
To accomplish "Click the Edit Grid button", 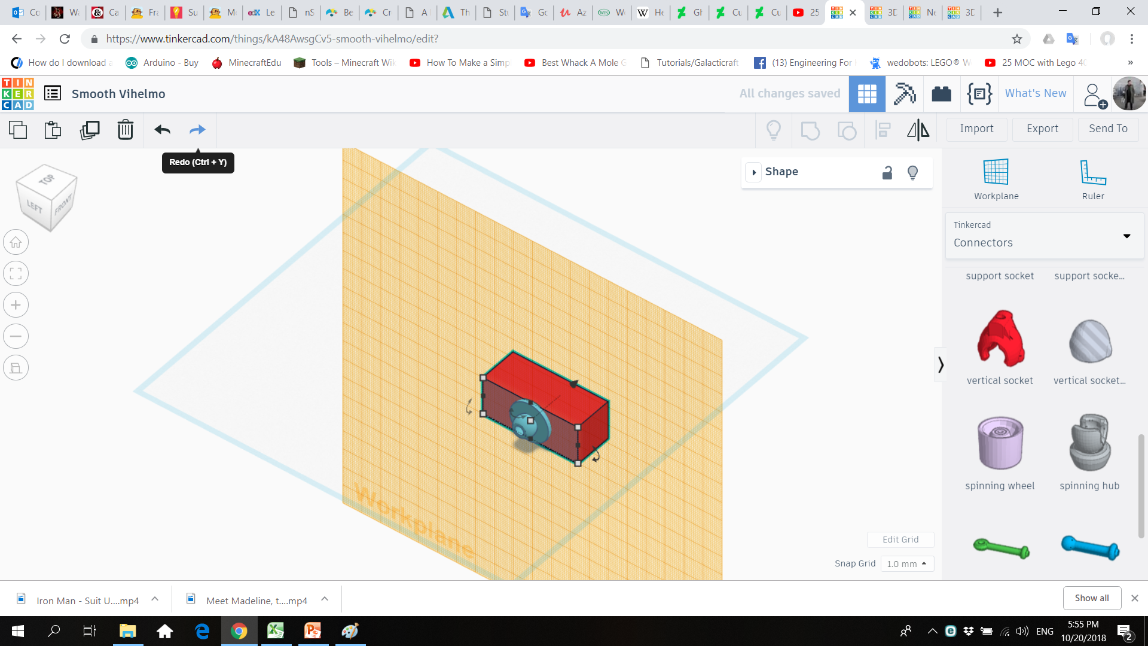I will (900, 540).
